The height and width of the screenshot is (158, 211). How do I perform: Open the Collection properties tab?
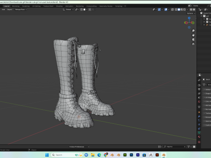[199, 107]
